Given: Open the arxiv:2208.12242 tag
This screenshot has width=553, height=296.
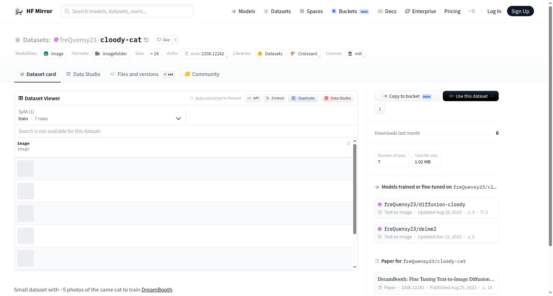Looking at the screenshot, I should (205, 54).
